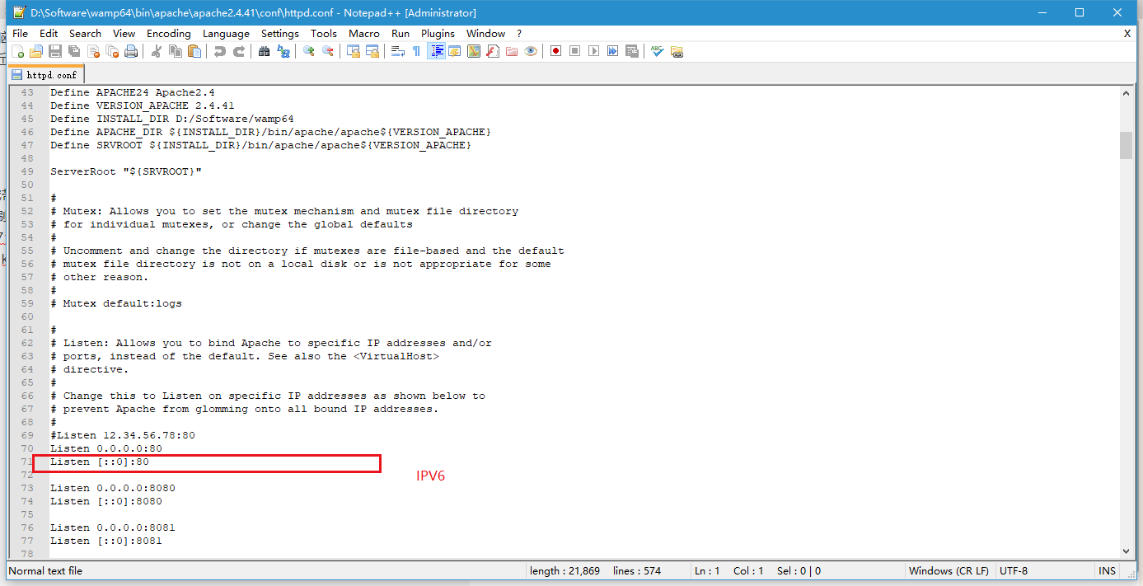Show the Document Map panel
The image size is (1143, 586).
click(x=473, y=51)
